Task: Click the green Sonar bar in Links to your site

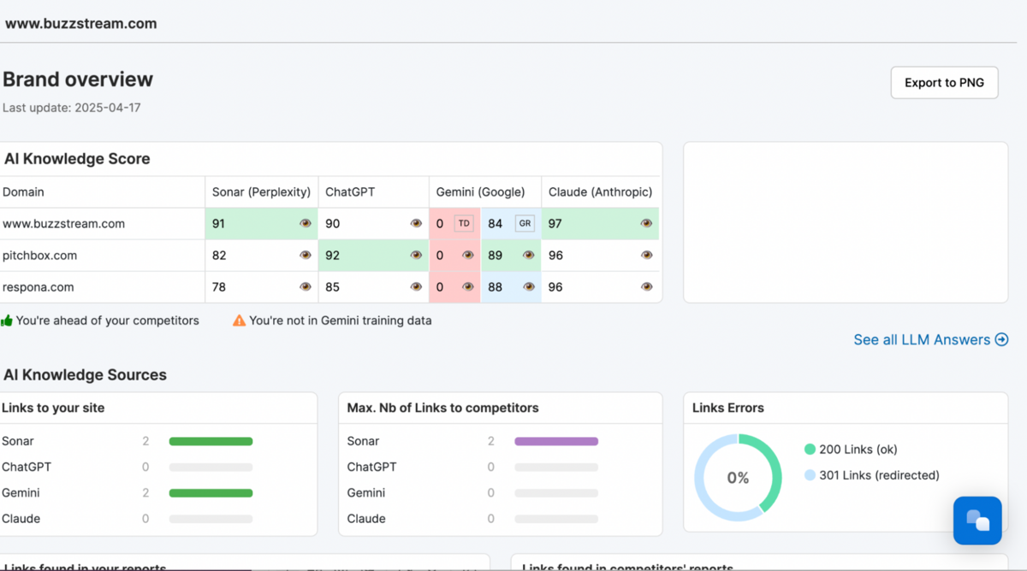Action: coord(211,441)
